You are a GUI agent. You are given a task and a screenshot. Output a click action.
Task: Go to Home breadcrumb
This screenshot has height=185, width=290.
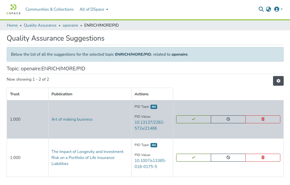point(12,25)
